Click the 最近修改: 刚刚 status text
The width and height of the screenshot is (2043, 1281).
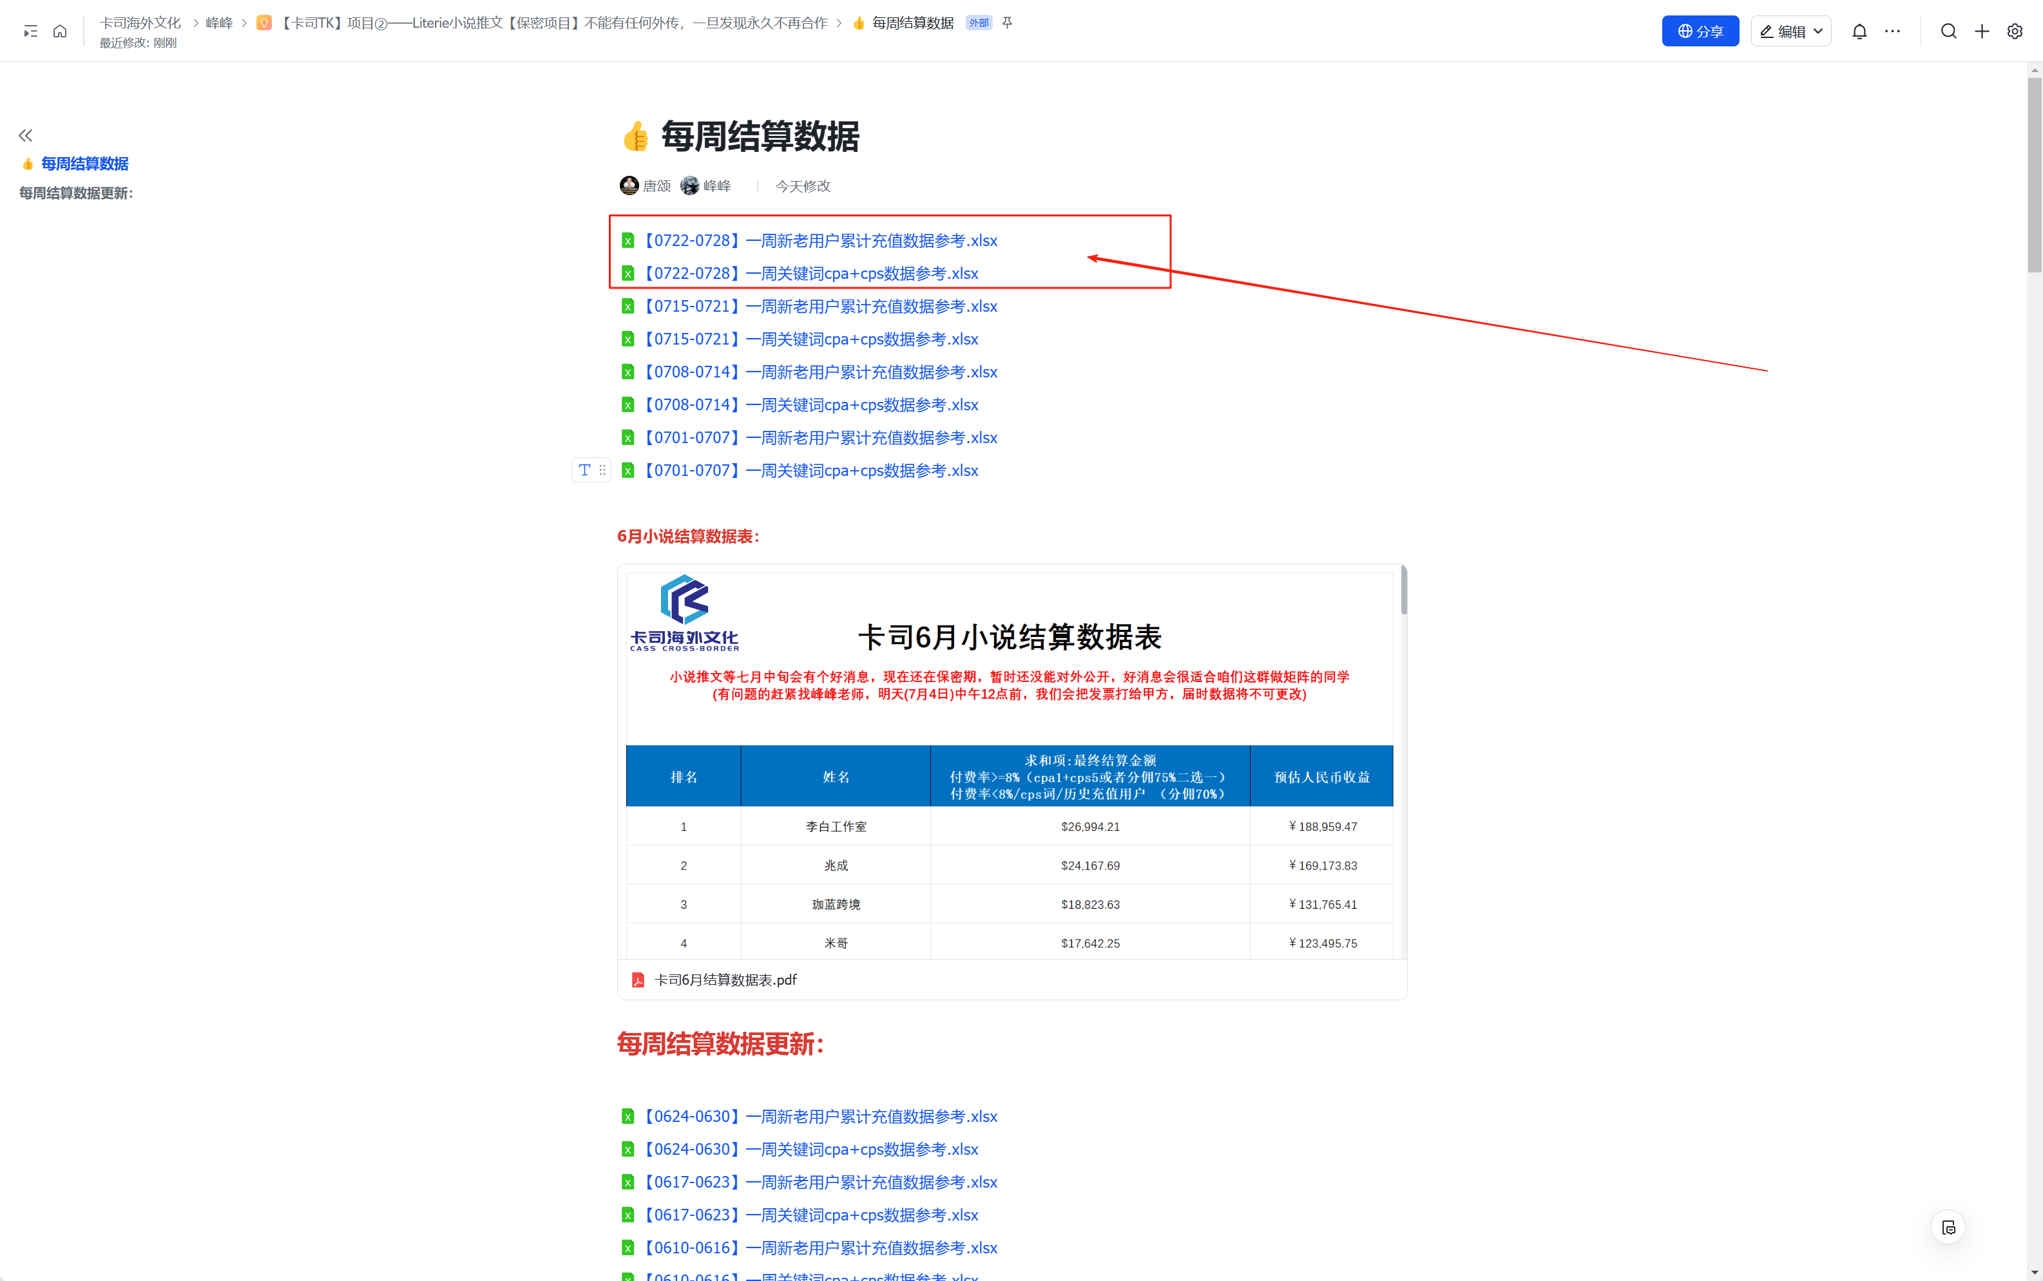(x=138, y=43)
